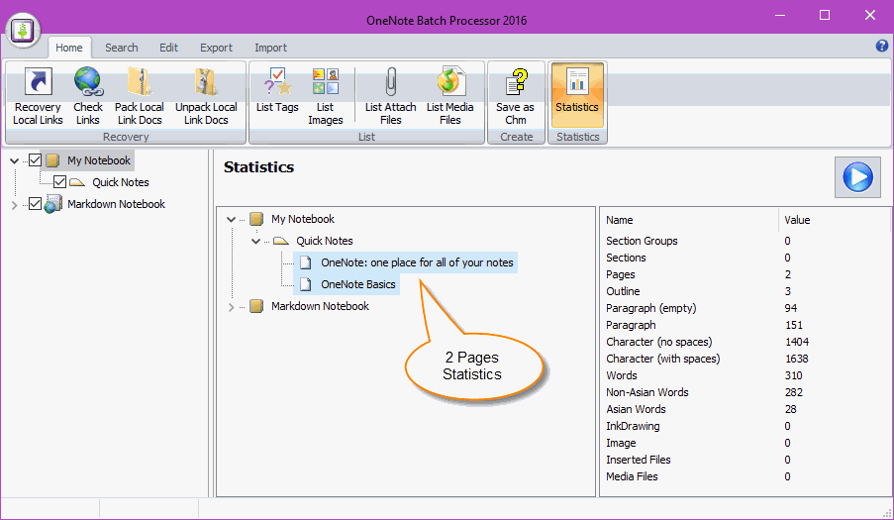Click the 'Asian Words' row
This screenshot has width=894, height=520.
click(x=745, y=409)
